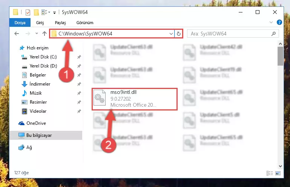Click the Properties quick access icon

[x=28, y=12]
